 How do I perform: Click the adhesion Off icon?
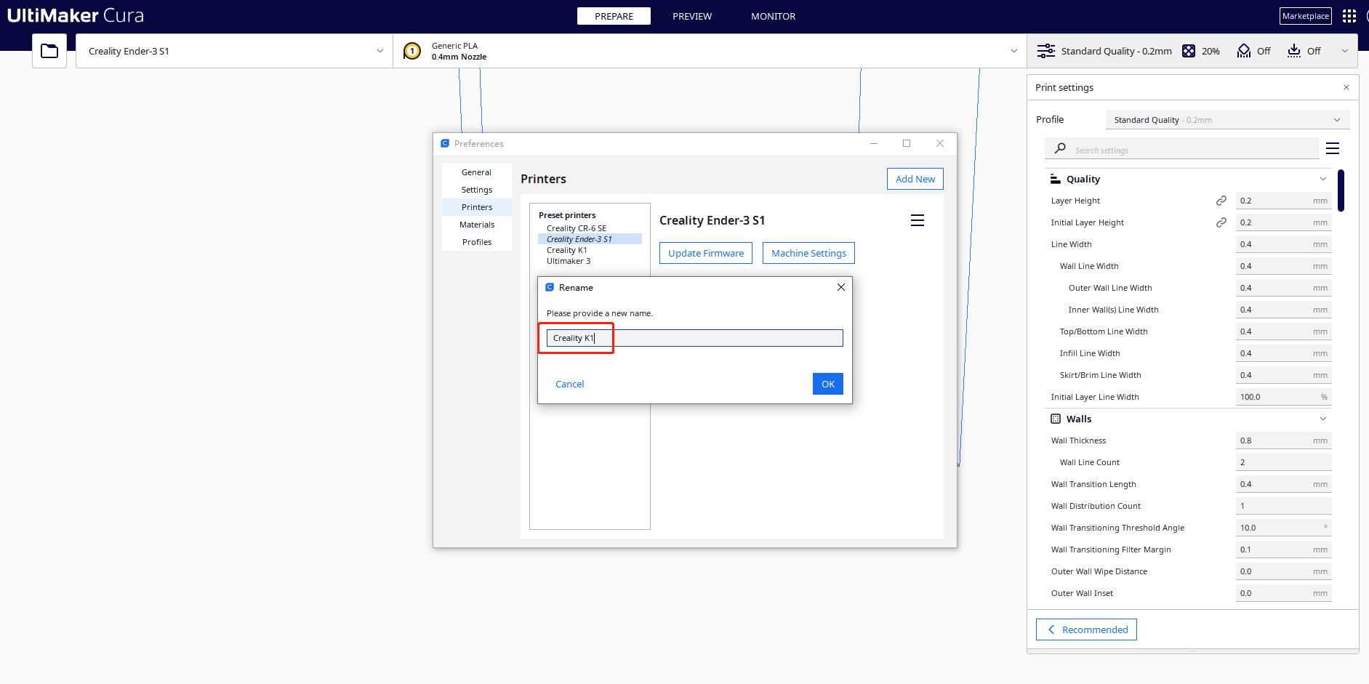[x=1294, y=51]
